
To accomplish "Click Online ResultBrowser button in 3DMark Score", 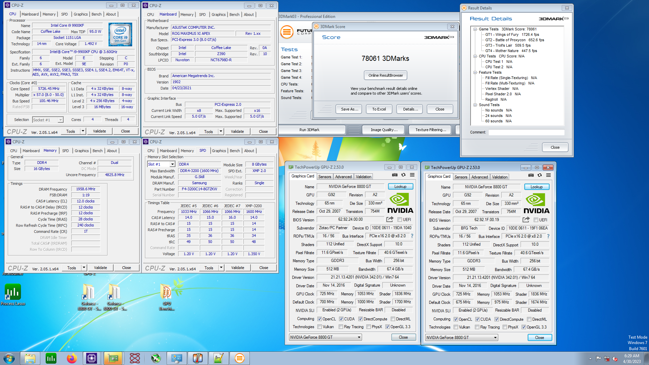I will 386,75.
